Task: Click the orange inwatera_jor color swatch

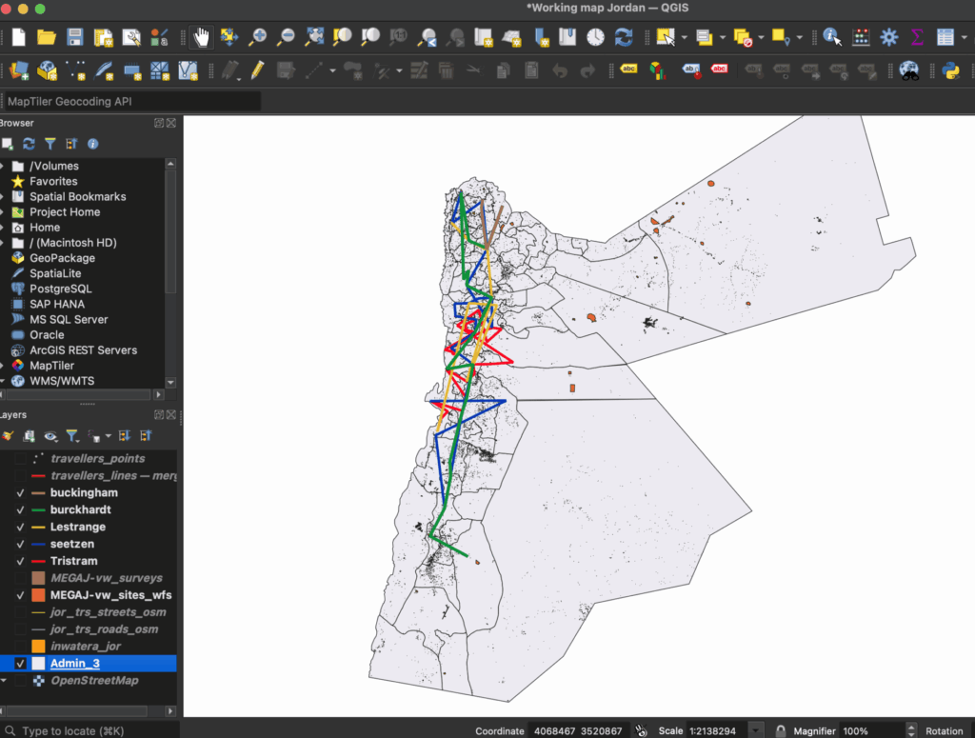Action: (x=38, y=647)
